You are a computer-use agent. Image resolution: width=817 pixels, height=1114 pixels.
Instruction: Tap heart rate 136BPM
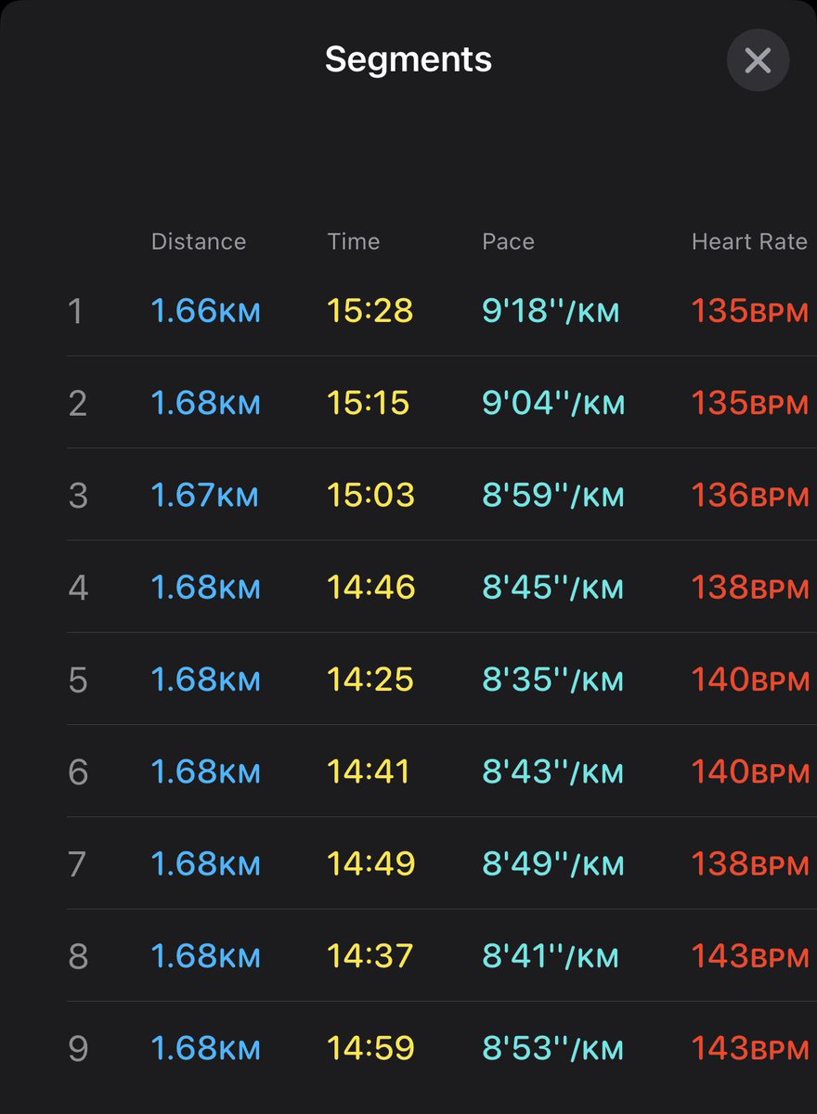(750, 495)
